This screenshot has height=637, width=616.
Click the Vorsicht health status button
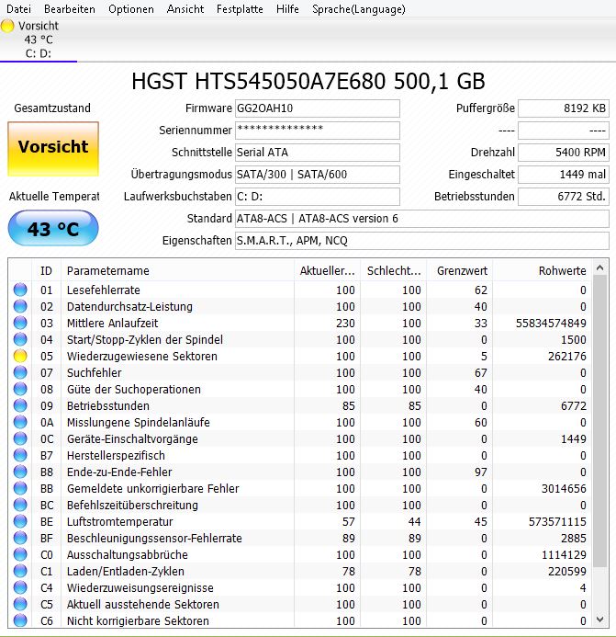(53, 149)
